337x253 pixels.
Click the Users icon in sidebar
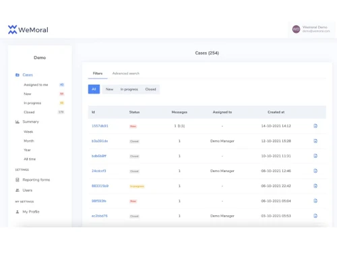tap(18, 190)
